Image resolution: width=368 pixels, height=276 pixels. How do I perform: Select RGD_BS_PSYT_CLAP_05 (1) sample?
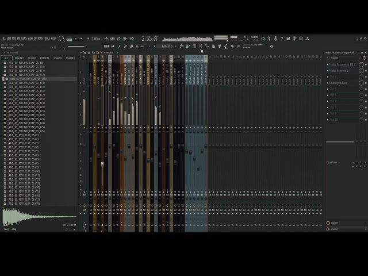click(23, 135)
